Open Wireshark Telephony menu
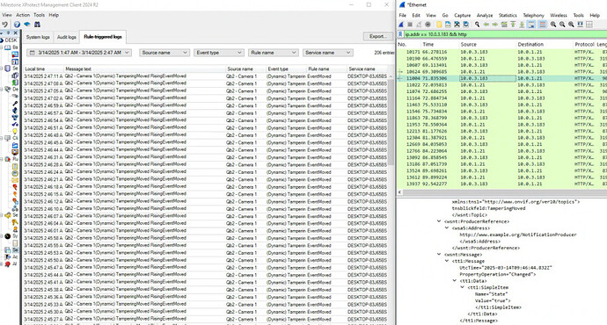607x325 pixels. (x=533, y=15)
